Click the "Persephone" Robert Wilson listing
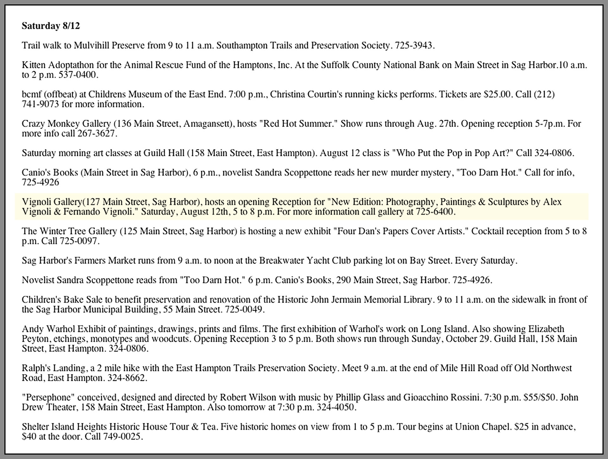The image size is (608, 459). tap(300, 398)
